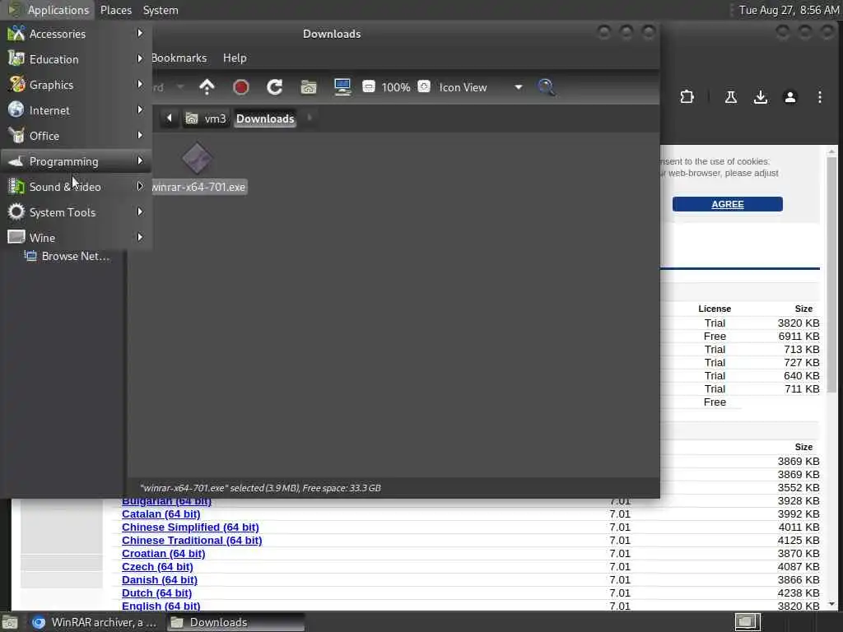Expand Wine submenu arrow
The height and width of the screenshot is (632, 843).
click(140, 237)
